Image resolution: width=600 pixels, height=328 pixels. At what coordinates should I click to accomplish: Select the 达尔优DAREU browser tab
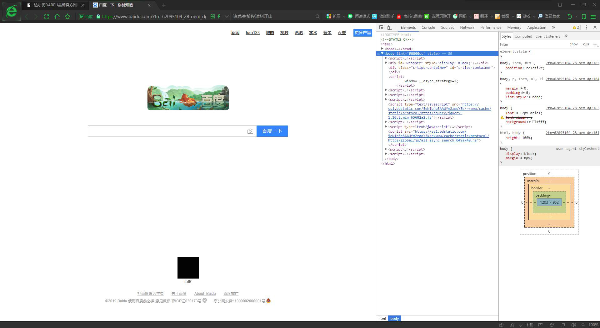[x=56, y=5]
